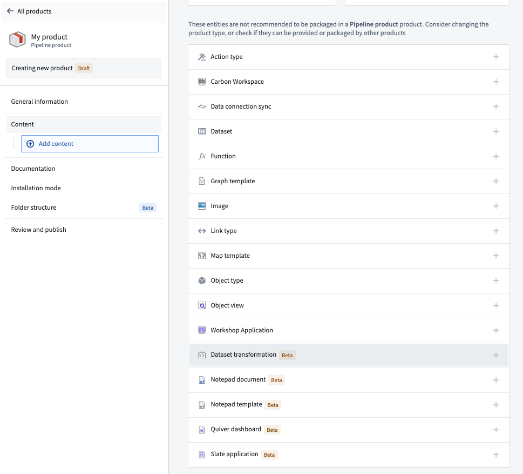523x474 pixels.
Task: Click the Dataset transformation code icon
Action: pyautogui.click(x=202, y=355)
